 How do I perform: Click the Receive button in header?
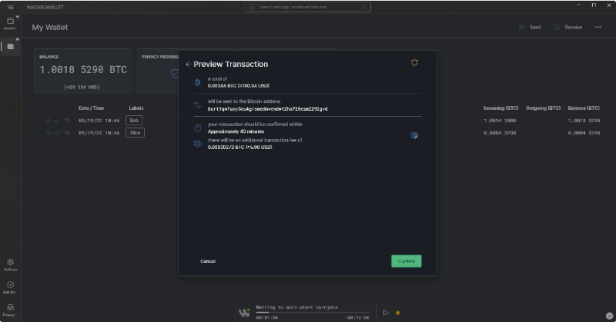pyautogui.click(x=568, y=27)
